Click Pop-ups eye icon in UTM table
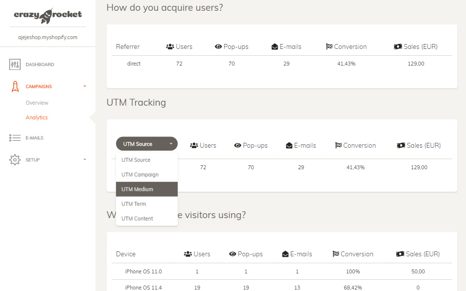Viewport: 466px width, 291px height. (x=237, y=146)
